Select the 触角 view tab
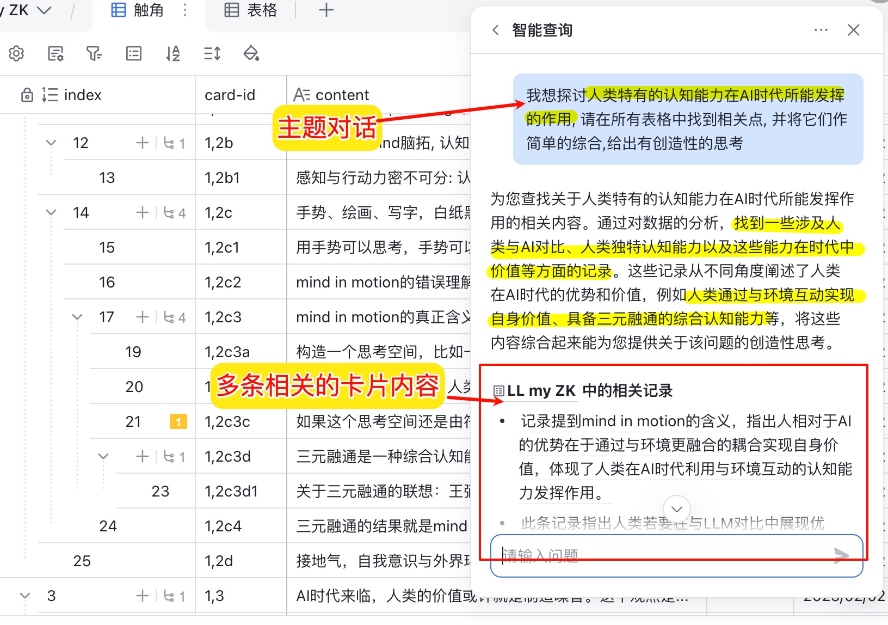888x625 pixels. (138, 10)
